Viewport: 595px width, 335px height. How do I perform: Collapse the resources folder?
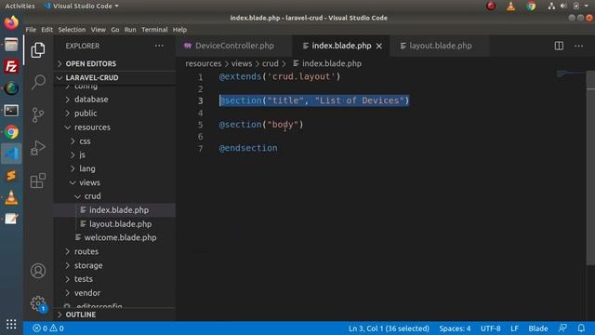pyautogui.click(x=92, y=127)
